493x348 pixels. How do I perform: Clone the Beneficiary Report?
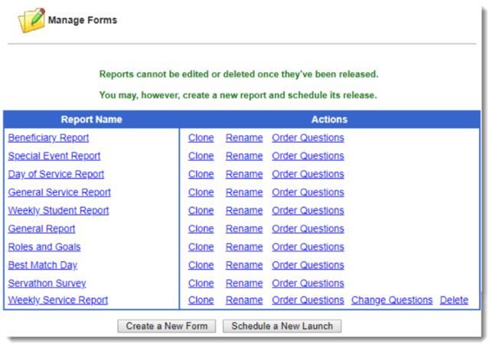(x=201, y=138)
